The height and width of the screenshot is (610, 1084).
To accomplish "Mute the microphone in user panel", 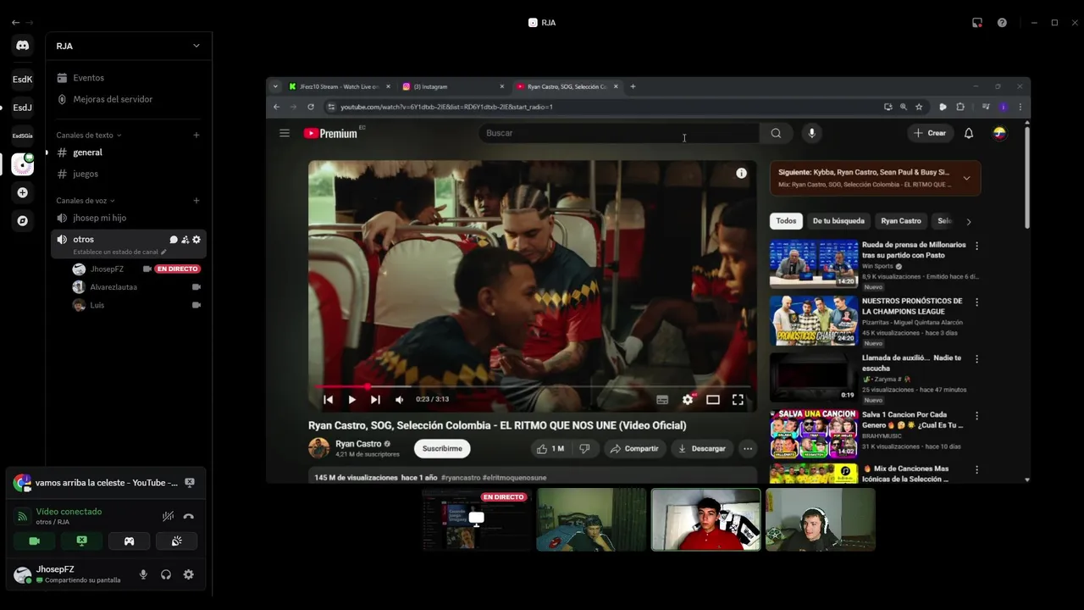I will point(143,574).
